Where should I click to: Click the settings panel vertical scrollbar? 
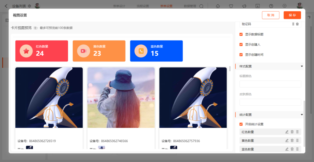[x=304, y=124]
